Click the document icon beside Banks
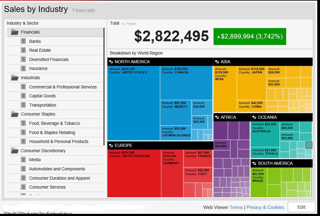Viewport: 320px width, 216px height. 23,41
